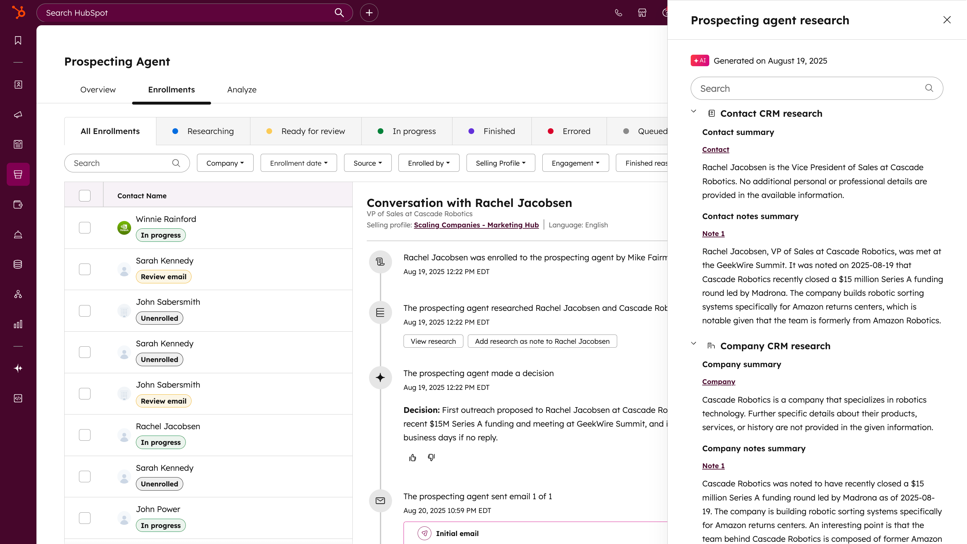The width and height of the screenshot is (967, 544).
Task: Open the reporting bar chart sidebar icon
Action: tap(18, 324)
